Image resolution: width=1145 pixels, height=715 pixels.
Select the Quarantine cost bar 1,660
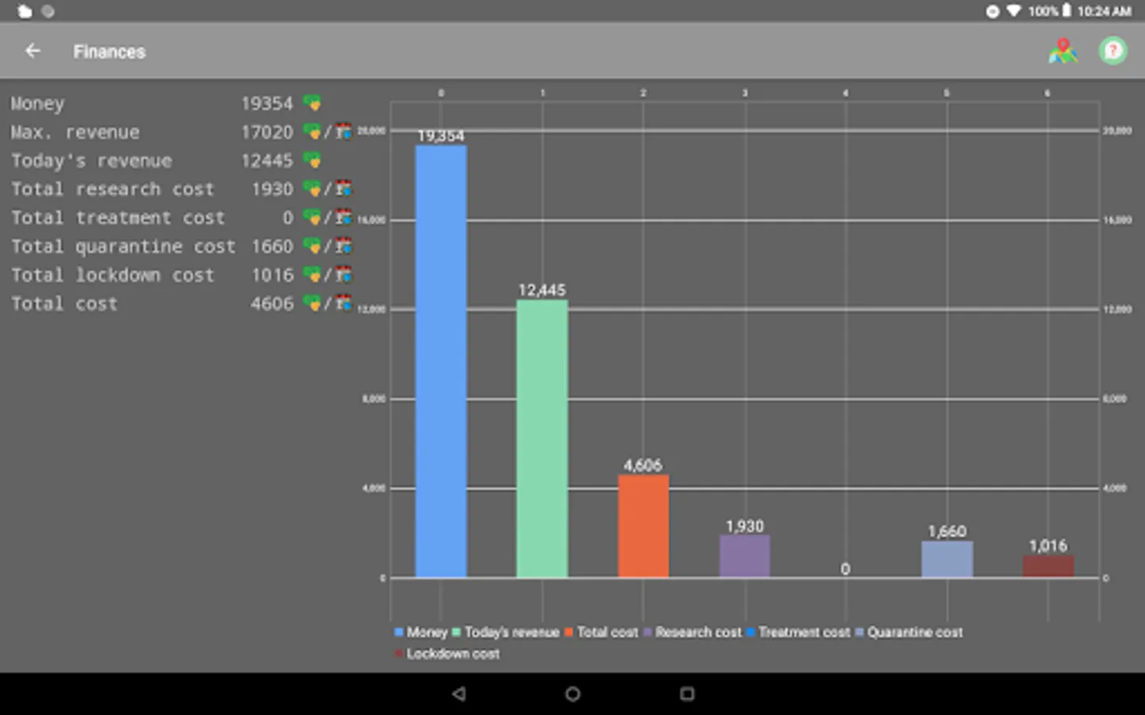pyautogui.click(x=947, y=559)
